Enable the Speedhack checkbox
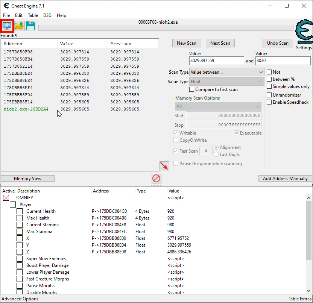Viewport: 313px width, 303px height. click(269, 102)
